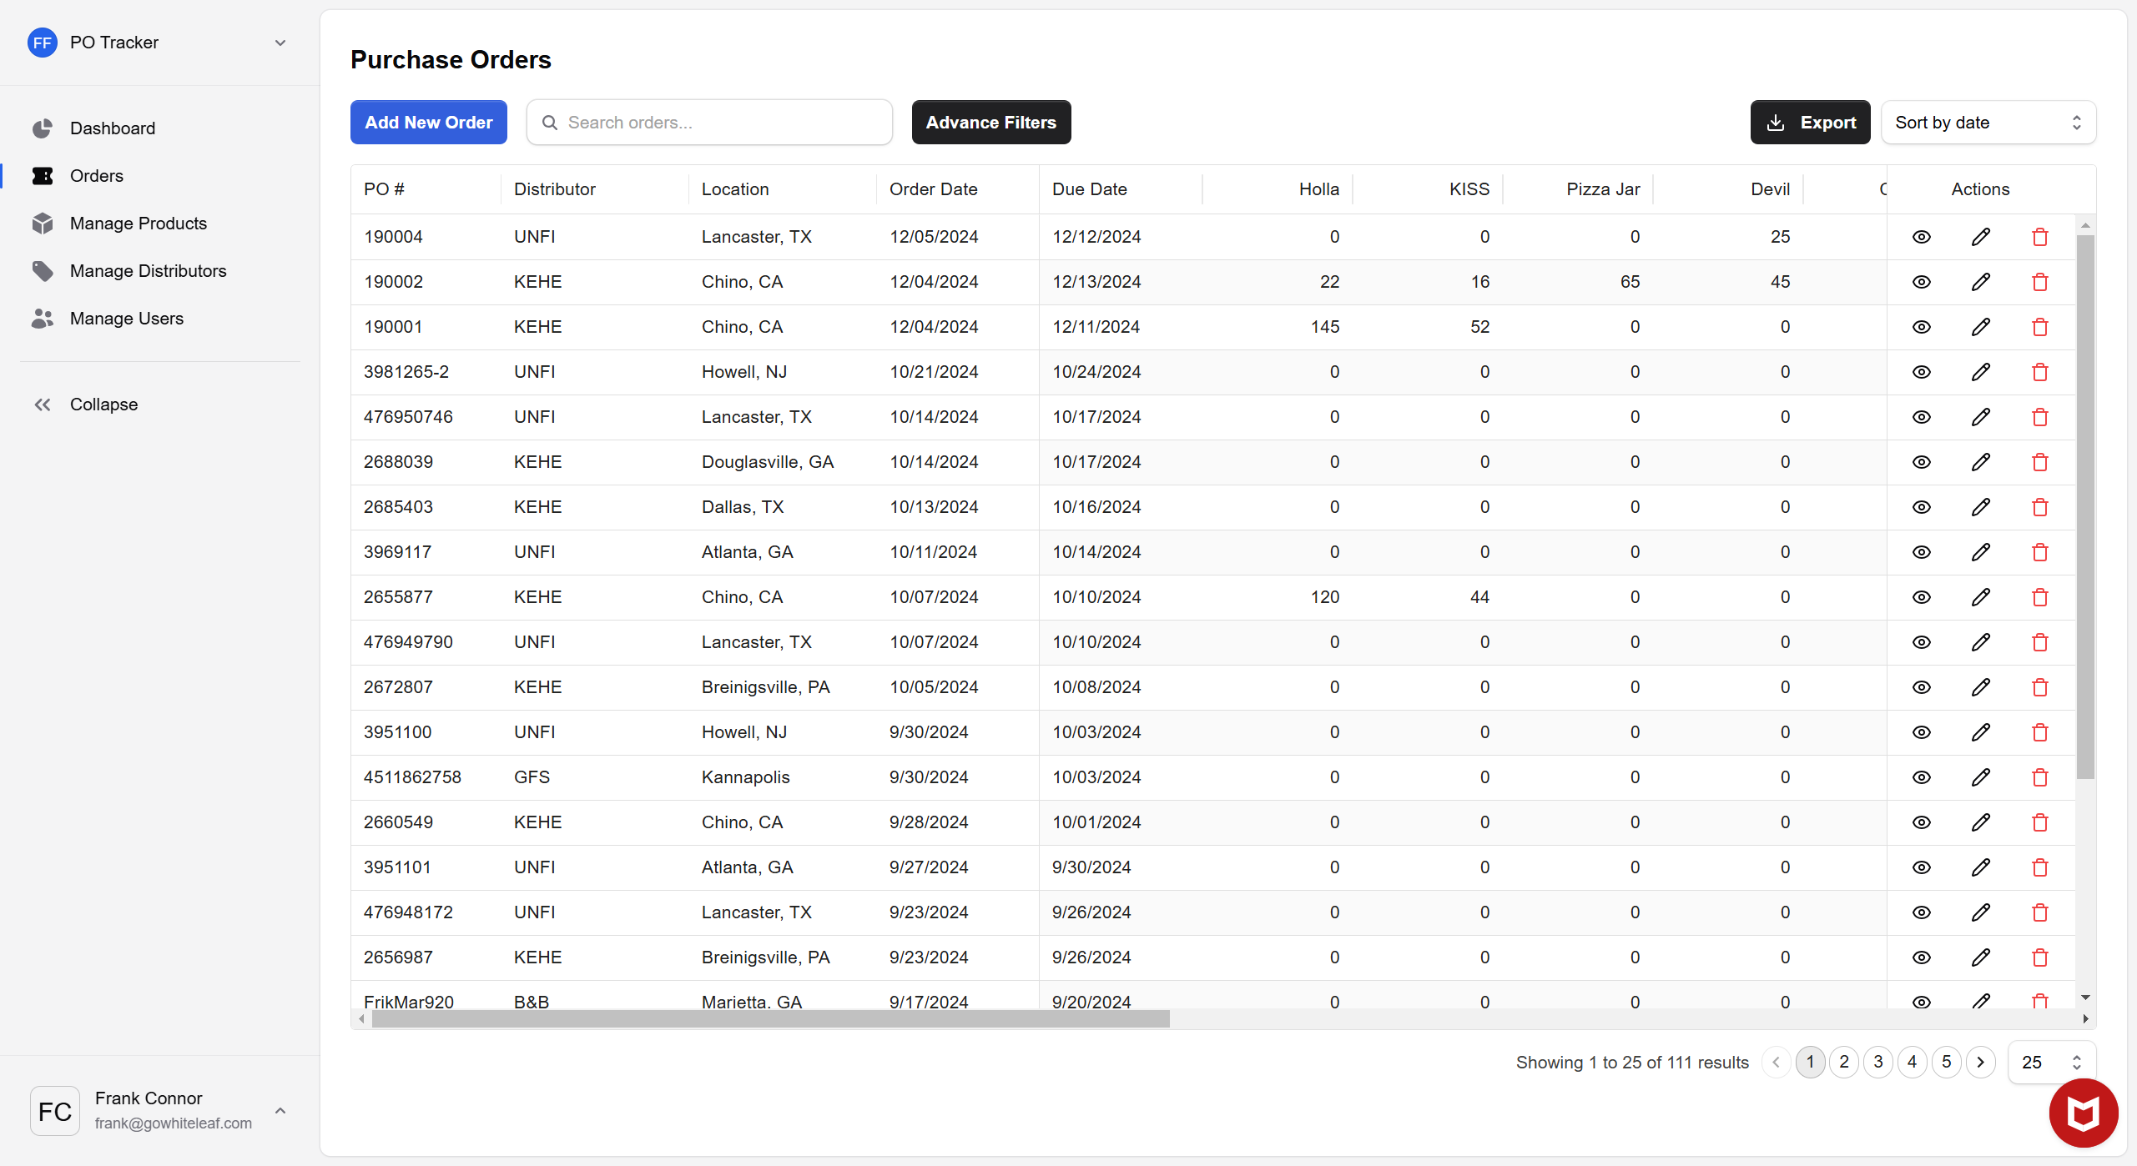
Task: Open Manage Products in sidebar
Action: (x=139, y=224)
